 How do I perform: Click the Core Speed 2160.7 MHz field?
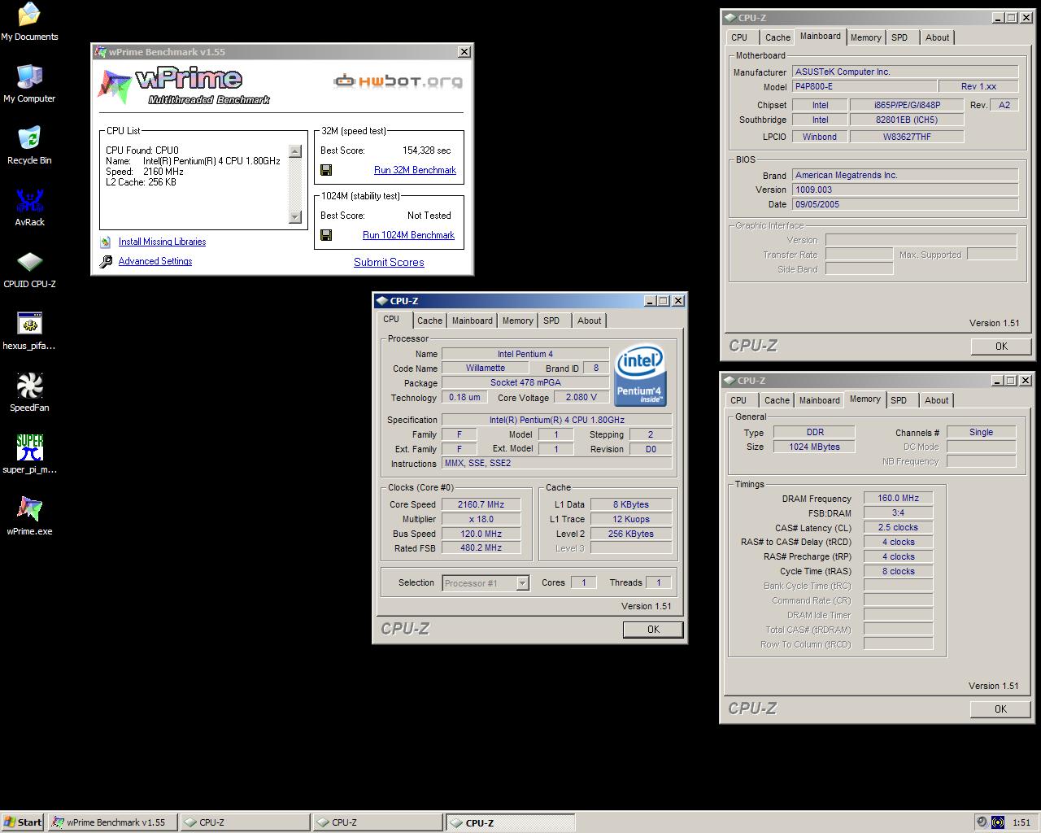[x=481, y=504]
